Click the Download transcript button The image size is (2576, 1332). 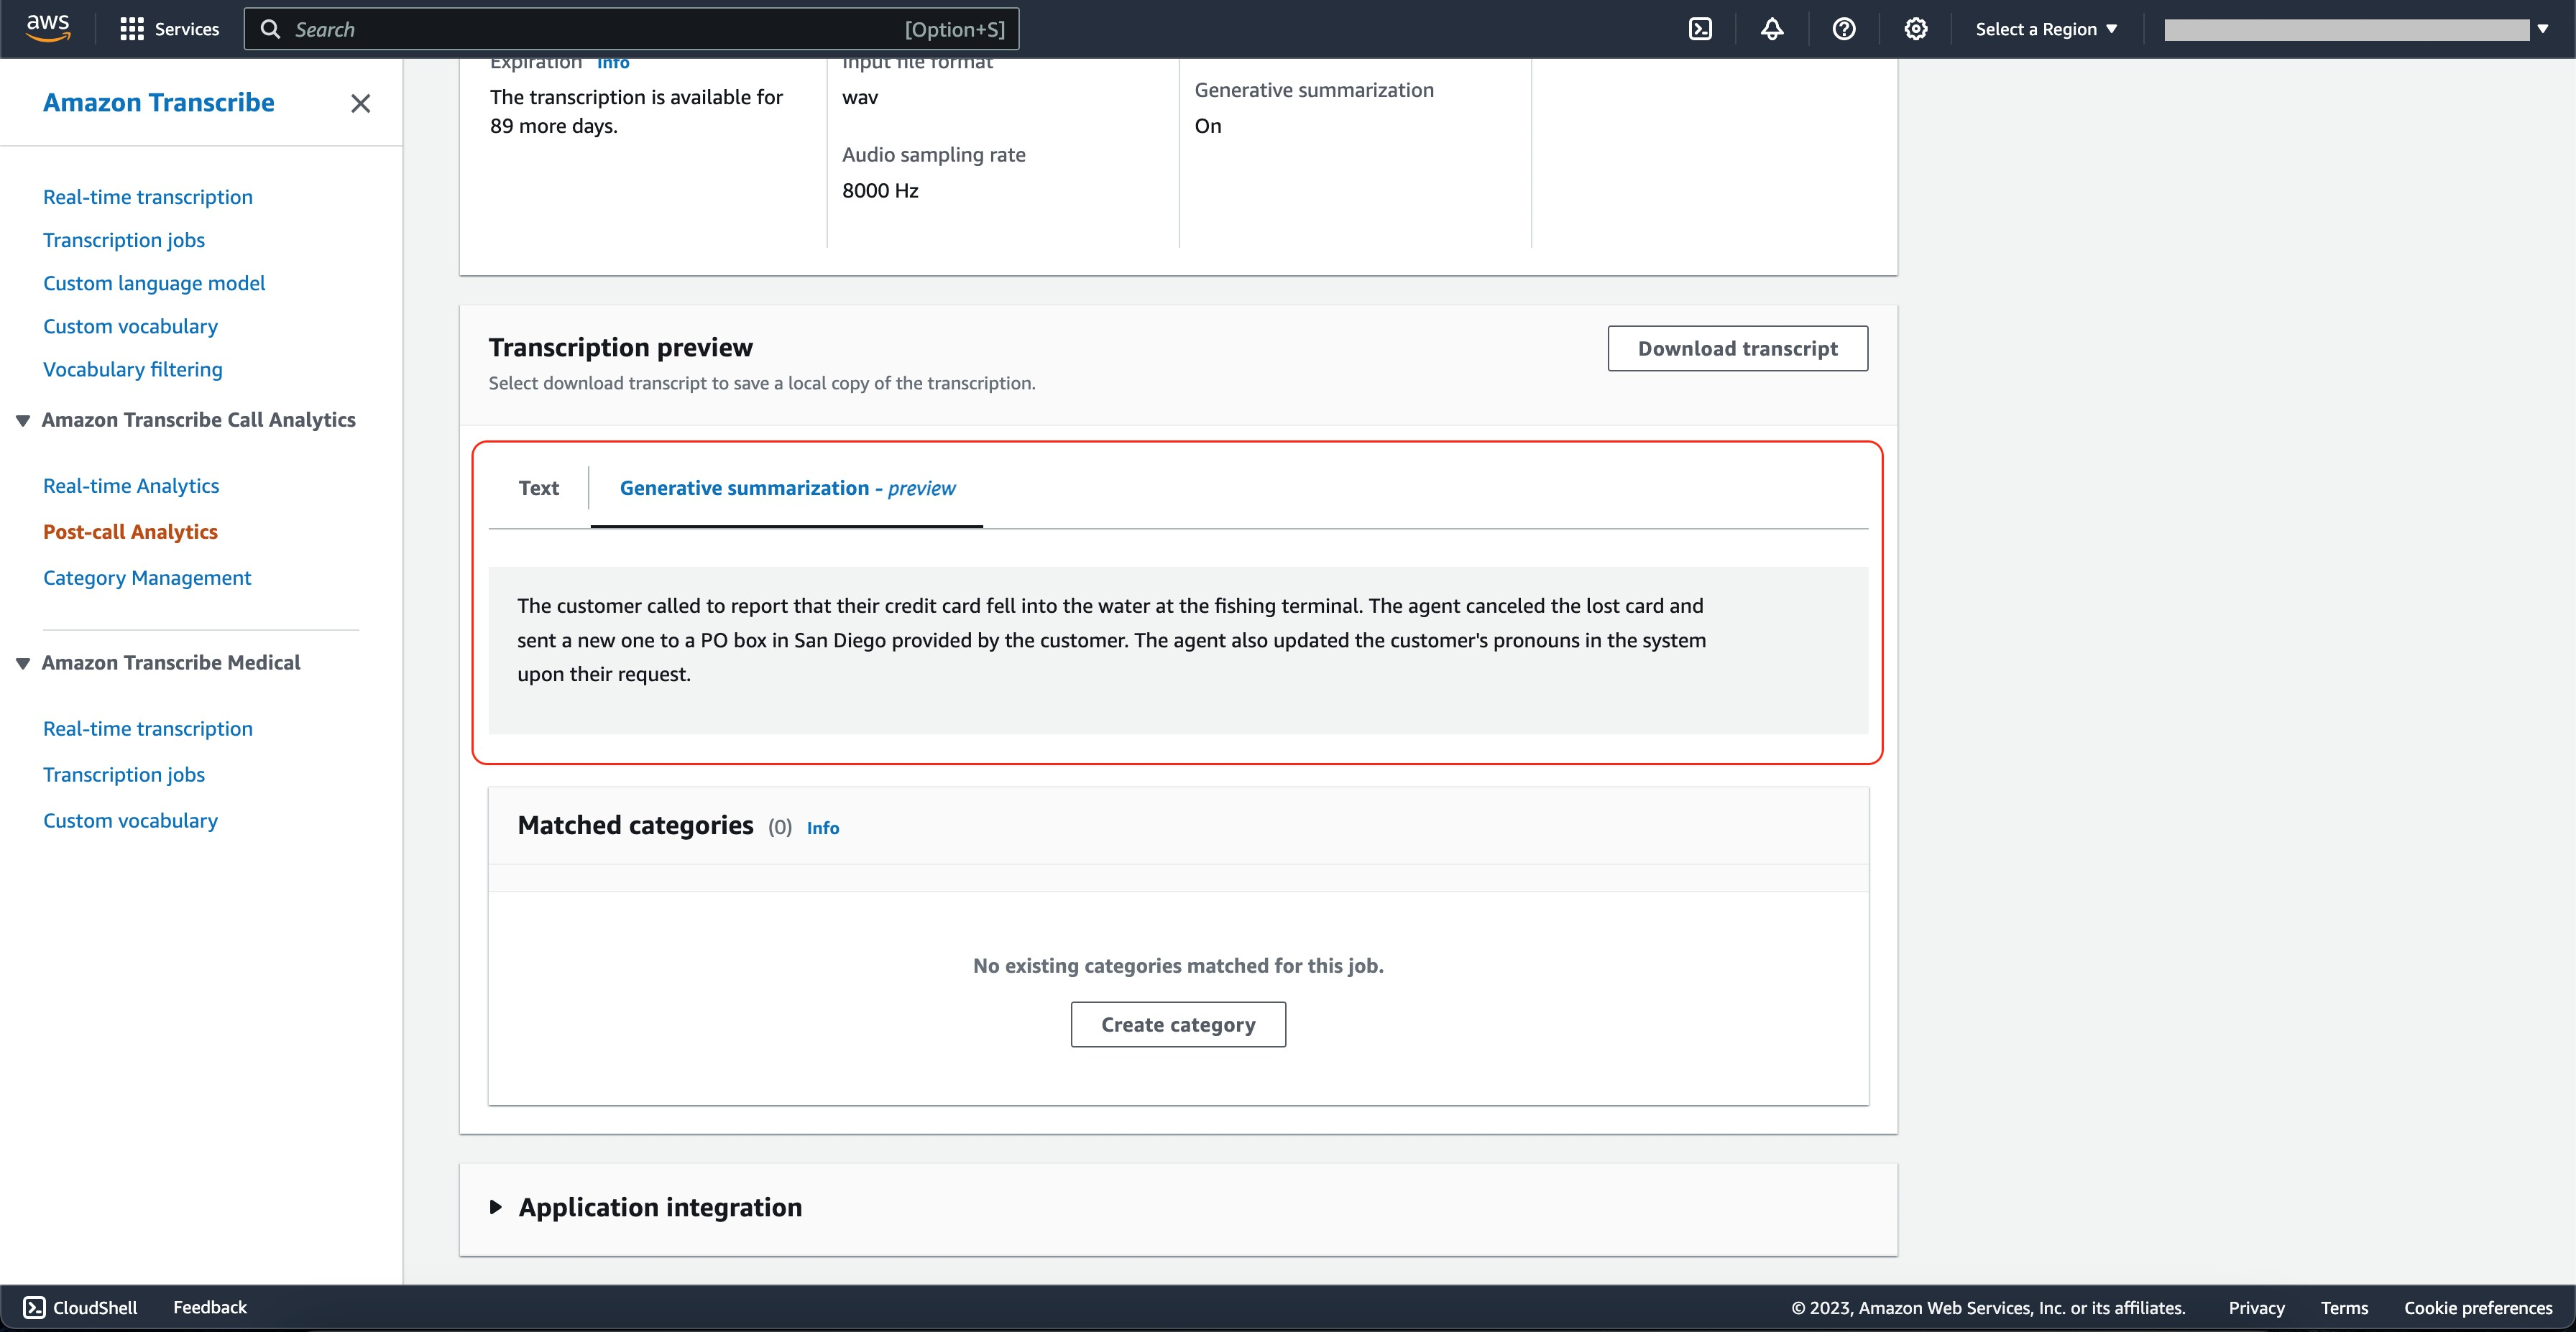[x=1737, y=348]
